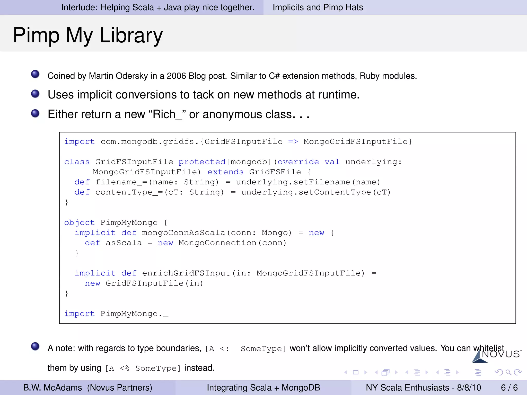Click the next slide arrow beside the slide icon
This screenshot has height=395, width=527.
coord(366,372)
